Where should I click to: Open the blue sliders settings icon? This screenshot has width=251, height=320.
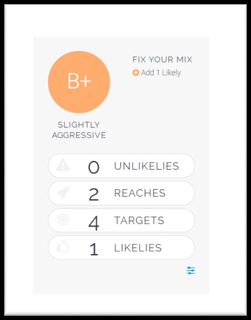191,270
